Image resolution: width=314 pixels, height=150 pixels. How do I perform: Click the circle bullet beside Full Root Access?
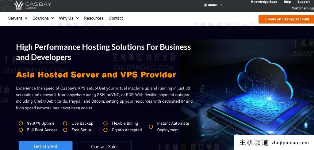pyautogui.click(x=21, y=130)
